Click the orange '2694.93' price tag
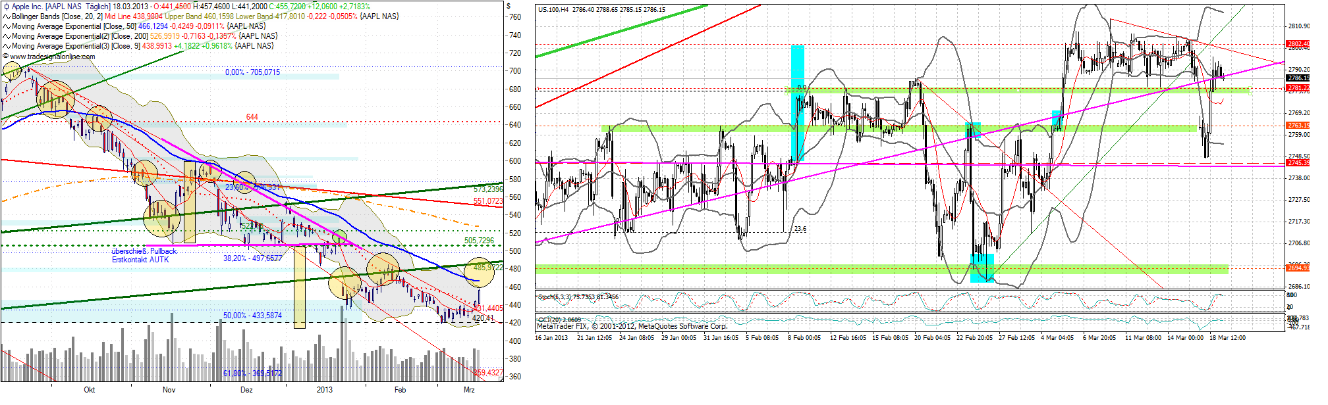The height and width of the screenshot is (405, 1328). pyautogui.click(x=1298, y=268)
